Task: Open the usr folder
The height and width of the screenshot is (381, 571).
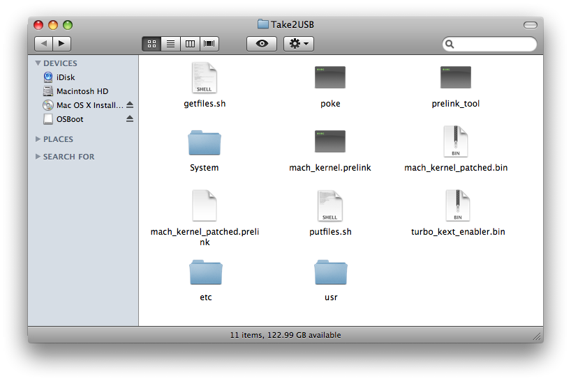Action: (x=330, y=272)
